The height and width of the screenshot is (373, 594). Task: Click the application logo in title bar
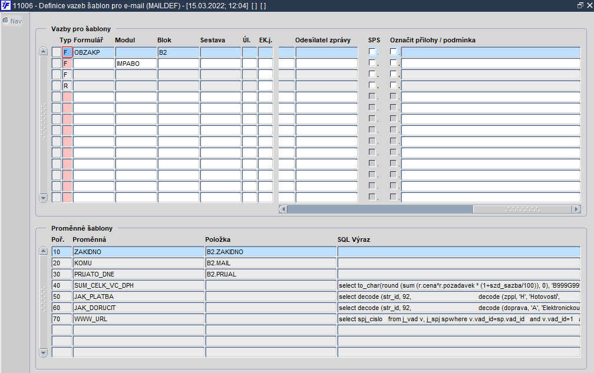click(x=6, y=5)
